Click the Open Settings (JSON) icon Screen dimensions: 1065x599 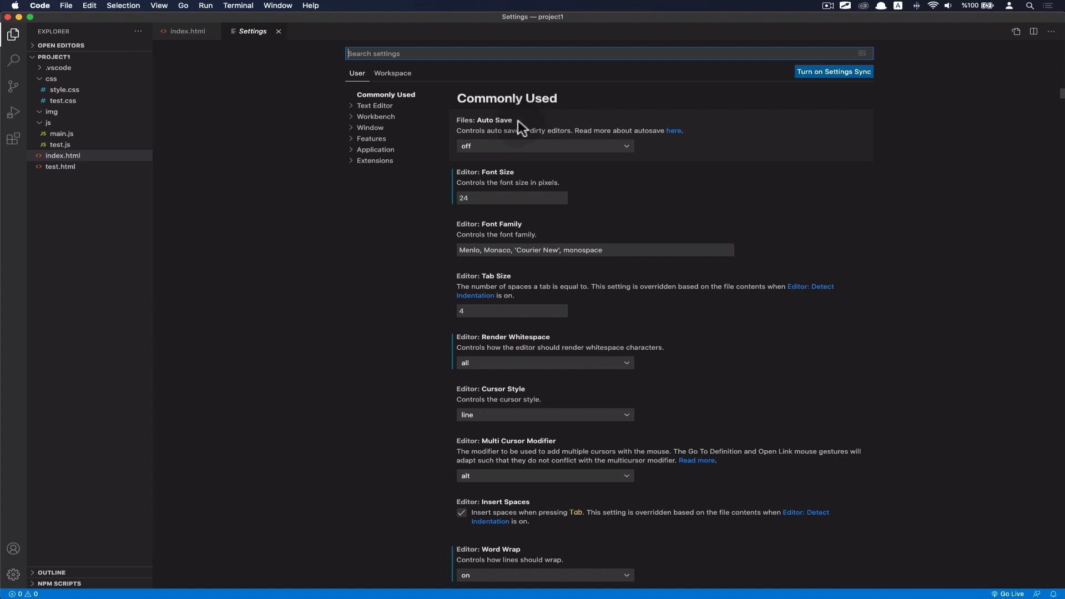pos(1016,32)
